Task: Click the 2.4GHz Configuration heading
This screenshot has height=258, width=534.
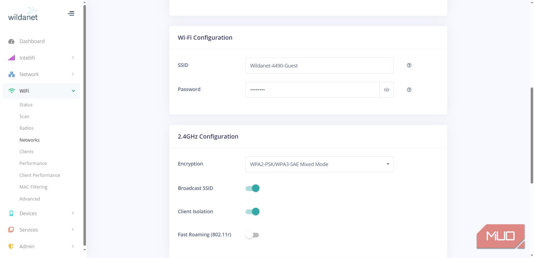Action: (x=208, y=136)
